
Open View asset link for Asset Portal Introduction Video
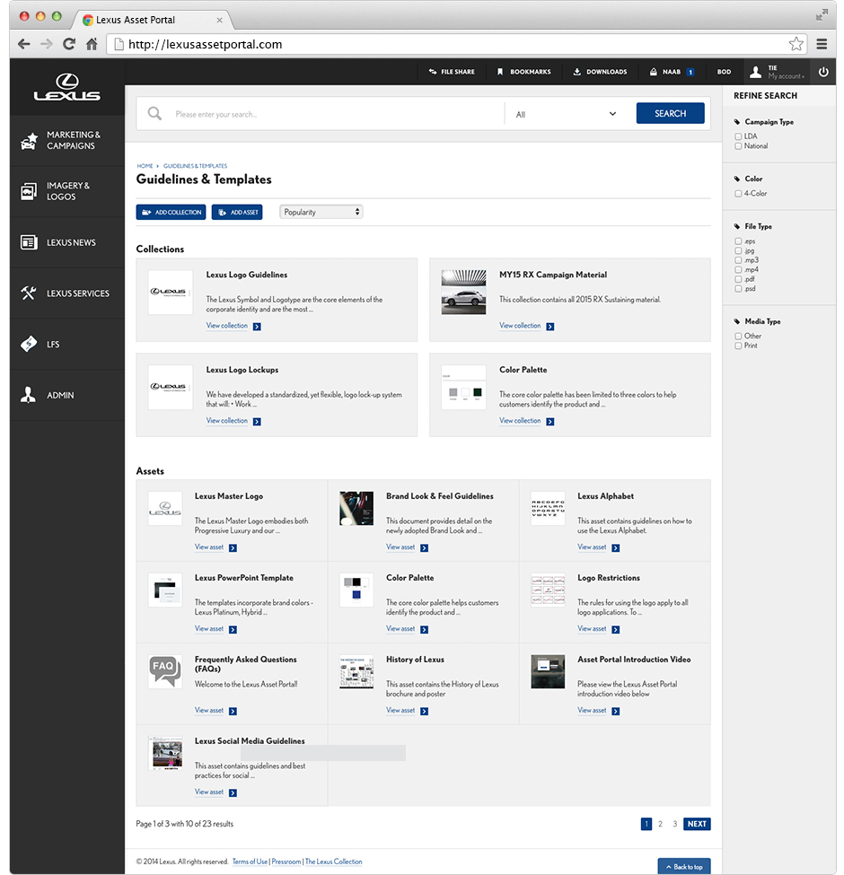[592, 711]
